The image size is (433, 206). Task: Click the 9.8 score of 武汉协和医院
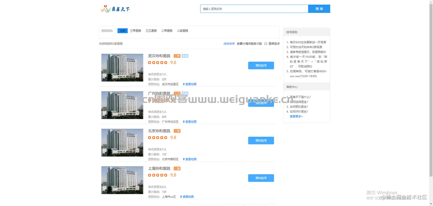click(x=173, y=63)
